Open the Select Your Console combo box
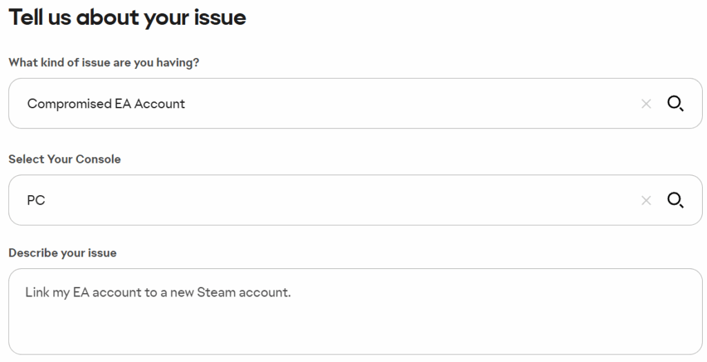This screenshot has height=362, width=707. click(x=356, y=200)
